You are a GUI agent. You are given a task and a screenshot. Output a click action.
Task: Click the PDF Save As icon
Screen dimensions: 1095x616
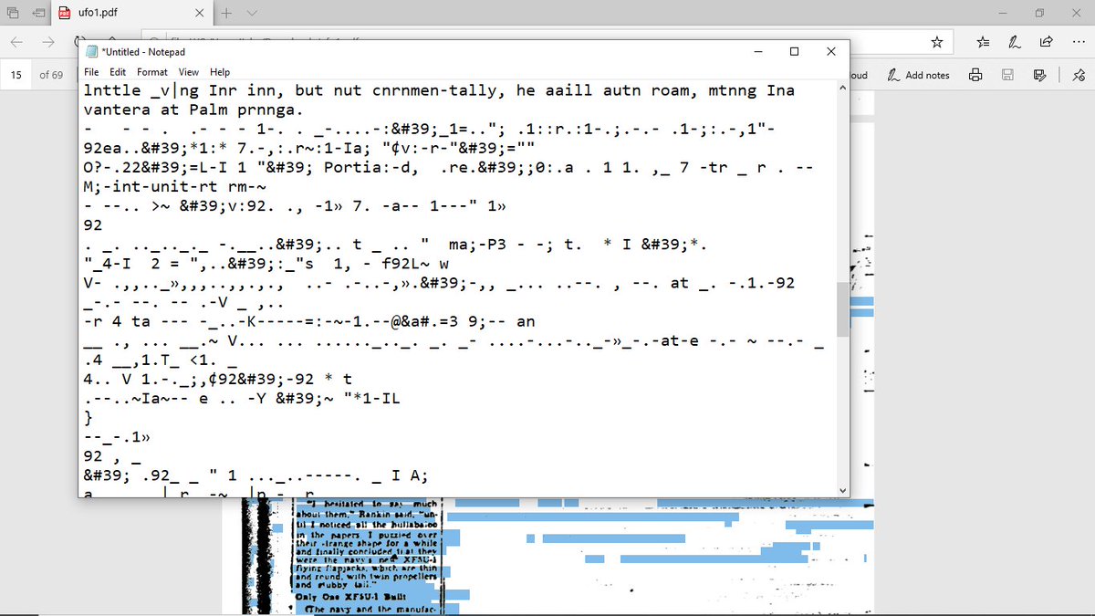click(x=1039, y=75)
